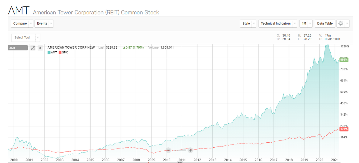Click the expand arrows icon beside AMT tag
Screen dimensions: 359x163
tap(33, 48)
